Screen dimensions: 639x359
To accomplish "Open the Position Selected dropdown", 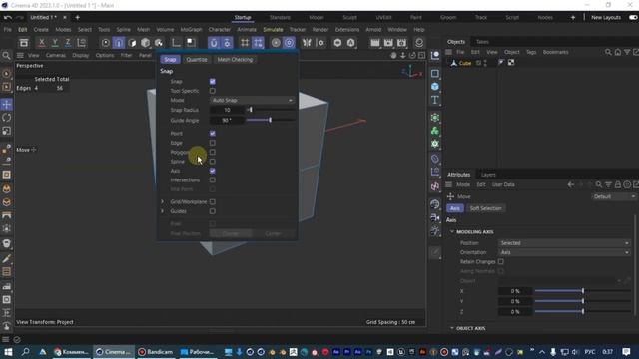I will [564, 243].
